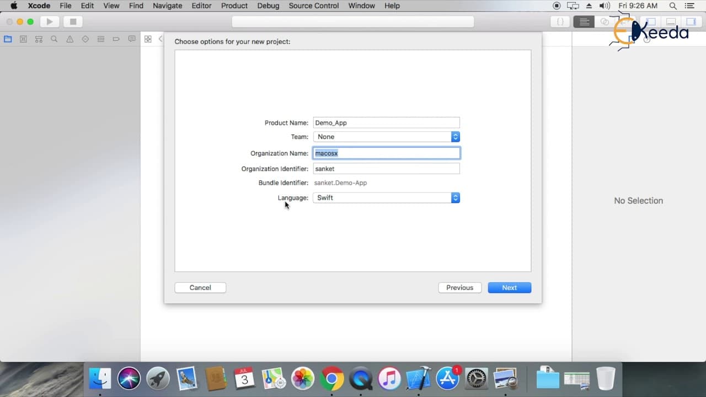Open Maps from the Dock
This screenshot has height=397, width=706.
click(274, 378)
